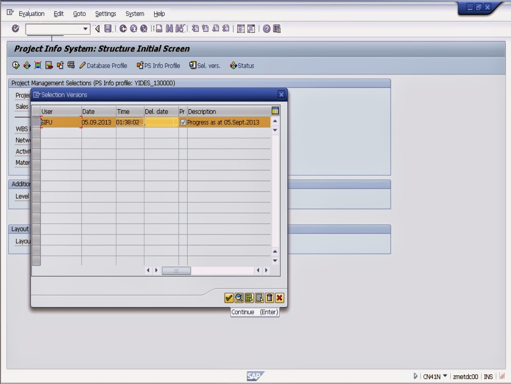Click the table configuration icon above scrollbar
This screenshot has width=511, height=384.
(275, 111)
